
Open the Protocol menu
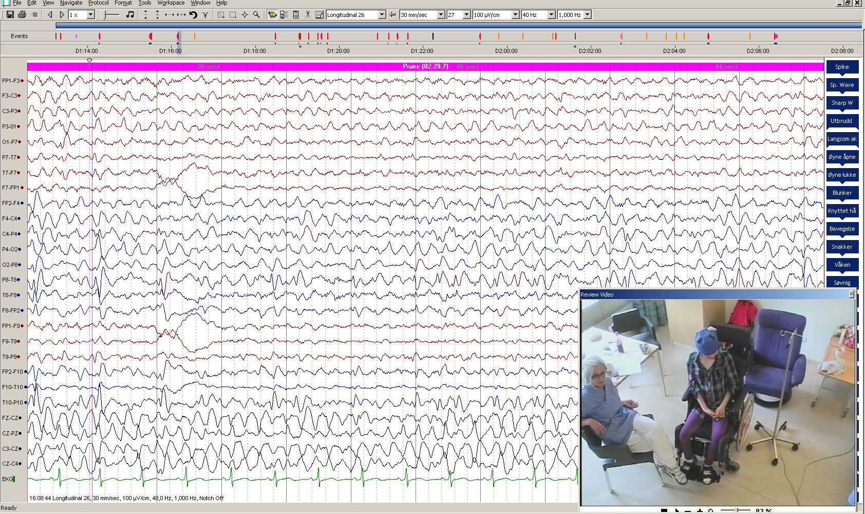coord(98,3)
